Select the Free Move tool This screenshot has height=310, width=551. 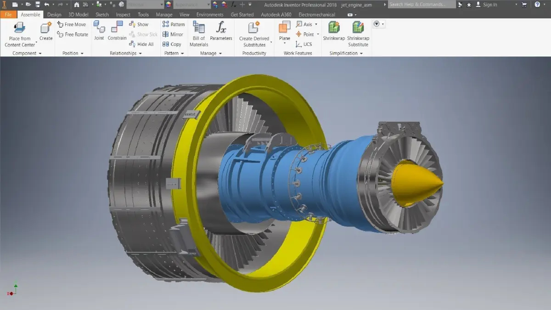(72, 24)
